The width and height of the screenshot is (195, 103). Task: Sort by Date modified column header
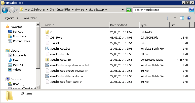124,25
